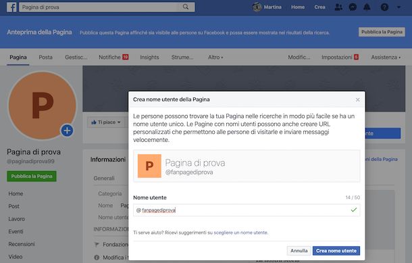The image size is (412, 263).
Task: Expand the Assistenza menu
Action: [x=386, y=57]
